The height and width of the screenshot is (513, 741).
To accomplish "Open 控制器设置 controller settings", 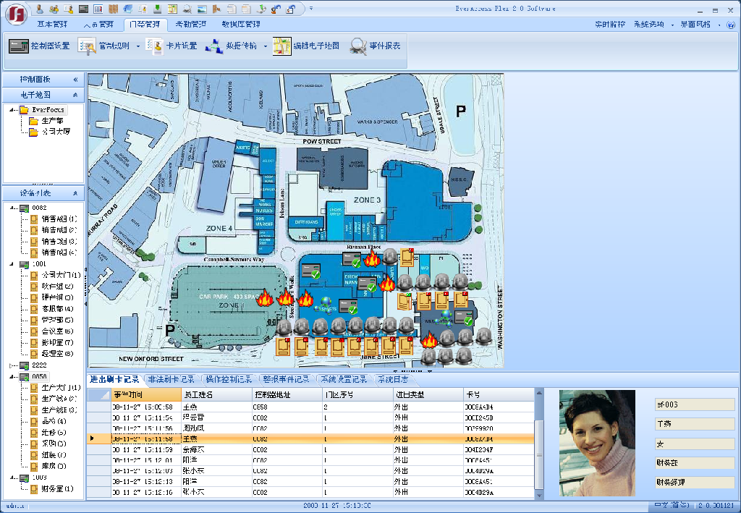I will [40, 46].
